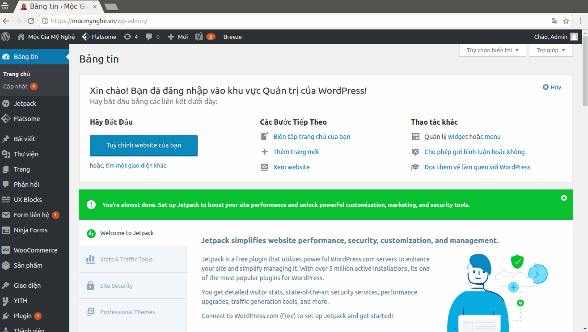This screenshot has height=332, width=588.
Task: Click browser reload button
Action: pos(31,21)
